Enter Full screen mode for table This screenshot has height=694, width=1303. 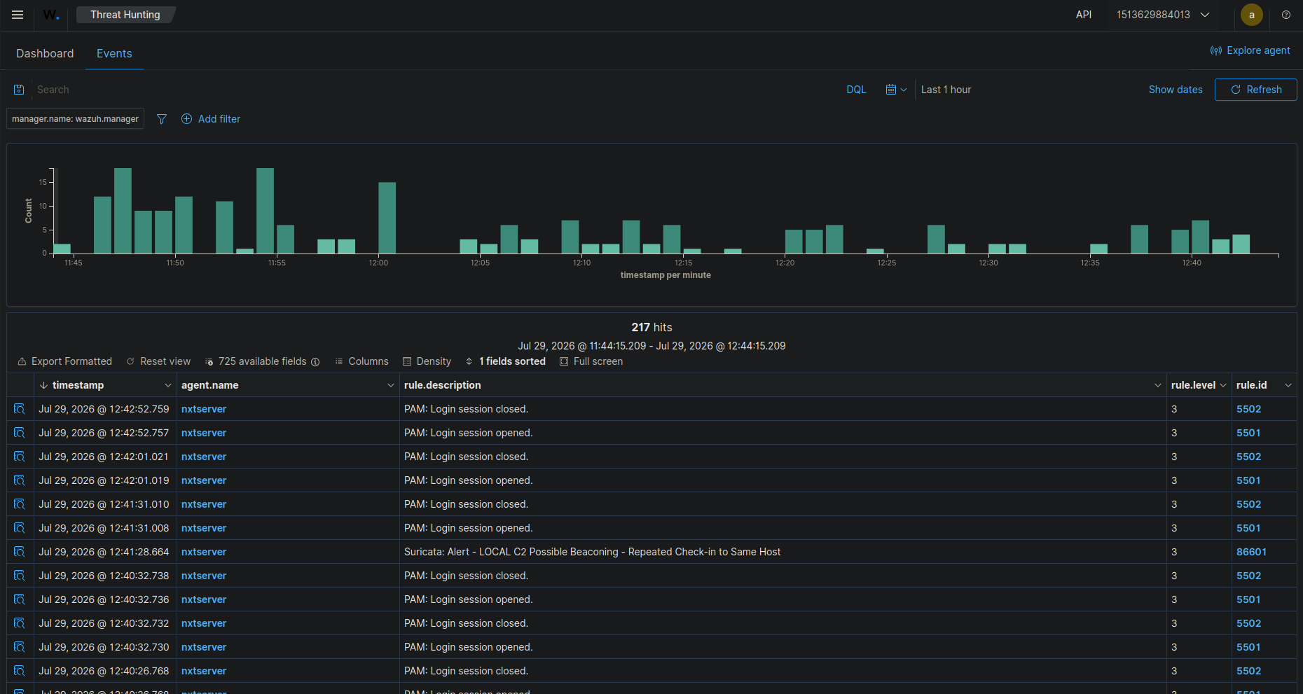click(591, 361)
